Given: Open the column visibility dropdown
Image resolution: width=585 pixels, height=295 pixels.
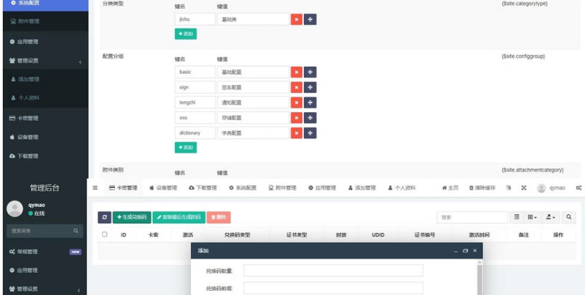Looking at the screenshot, I should pyautogui.click(x=532, y=218).
